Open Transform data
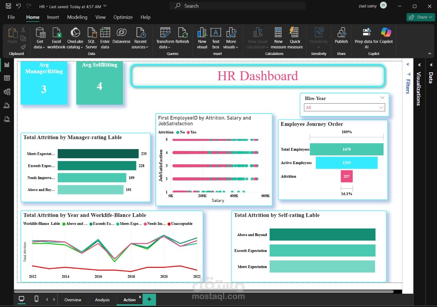Image resolution: width=437 pixels, height=307 pixels. click(165, 38)
